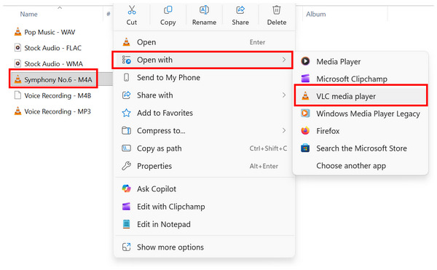This screenshot has height=270, width=437.
Task: Select file Voice Recording - M4B
Action: coord(58,95)
